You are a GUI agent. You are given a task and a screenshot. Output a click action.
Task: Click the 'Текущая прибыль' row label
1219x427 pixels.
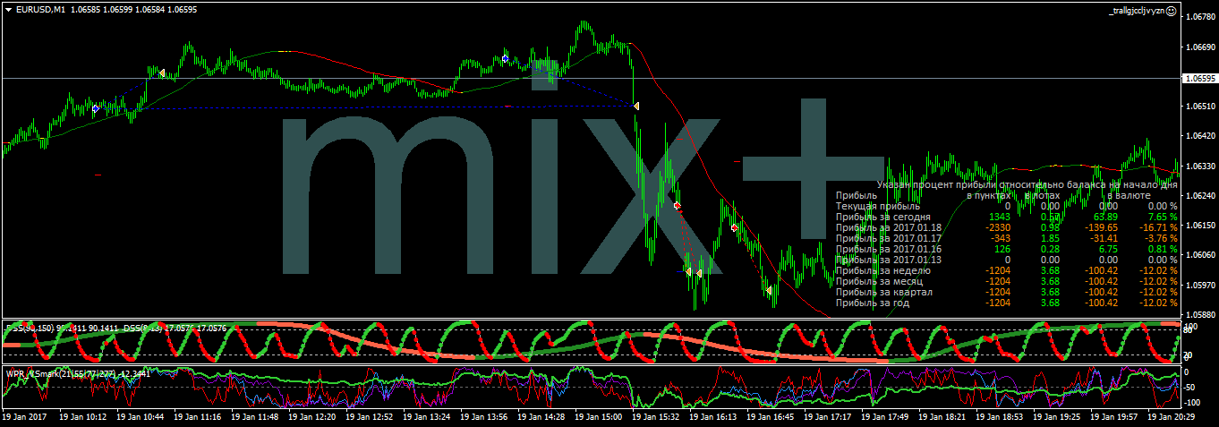coord(877,206)
